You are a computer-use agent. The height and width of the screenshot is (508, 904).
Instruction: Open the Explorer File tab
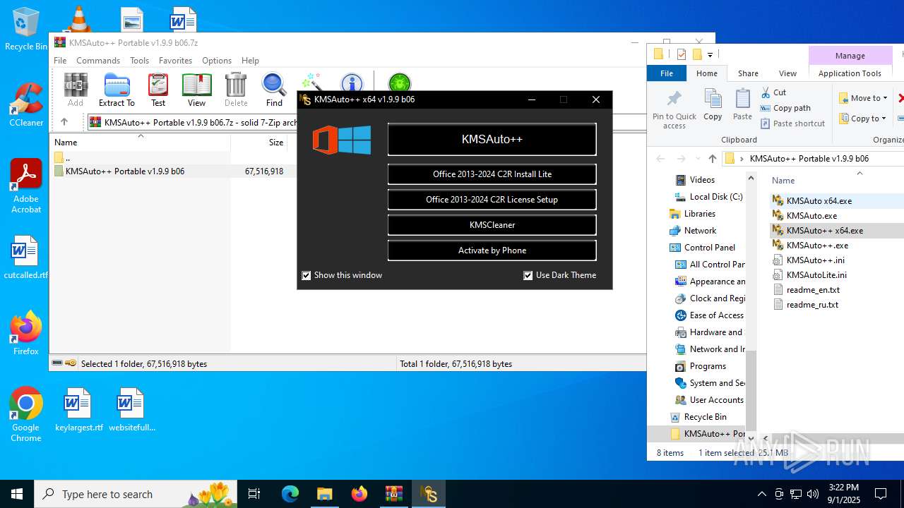[667, 73]
